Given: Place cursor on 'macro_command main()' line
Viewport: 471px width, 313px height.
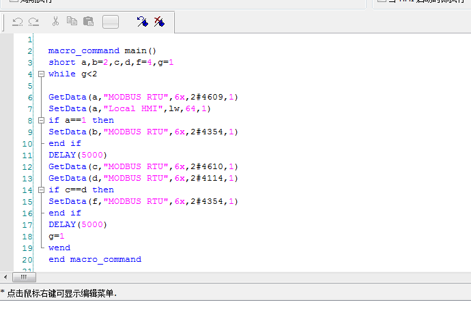Looking at the screenshot, I should click(102, 51).
